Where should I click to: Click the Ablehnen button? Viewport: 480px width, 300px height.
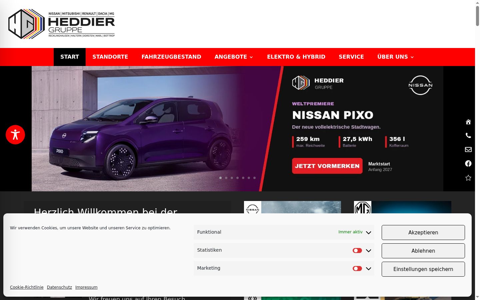[423, 251]
